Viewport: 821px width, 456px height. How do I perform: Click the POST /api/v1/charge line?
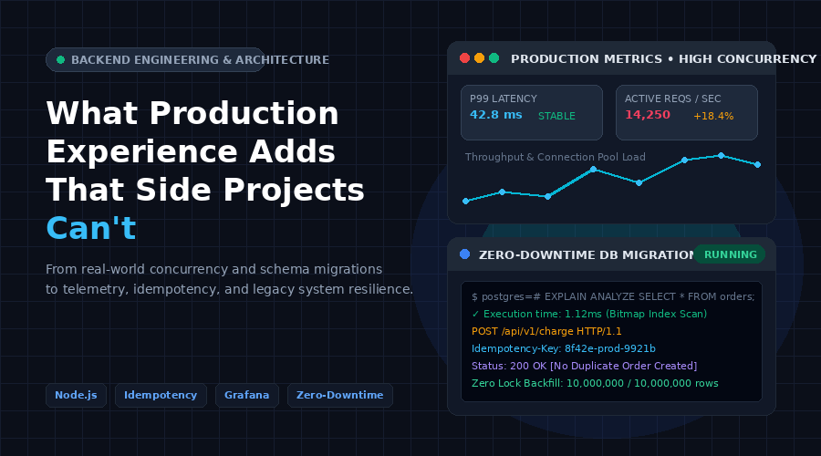(546, 331)
